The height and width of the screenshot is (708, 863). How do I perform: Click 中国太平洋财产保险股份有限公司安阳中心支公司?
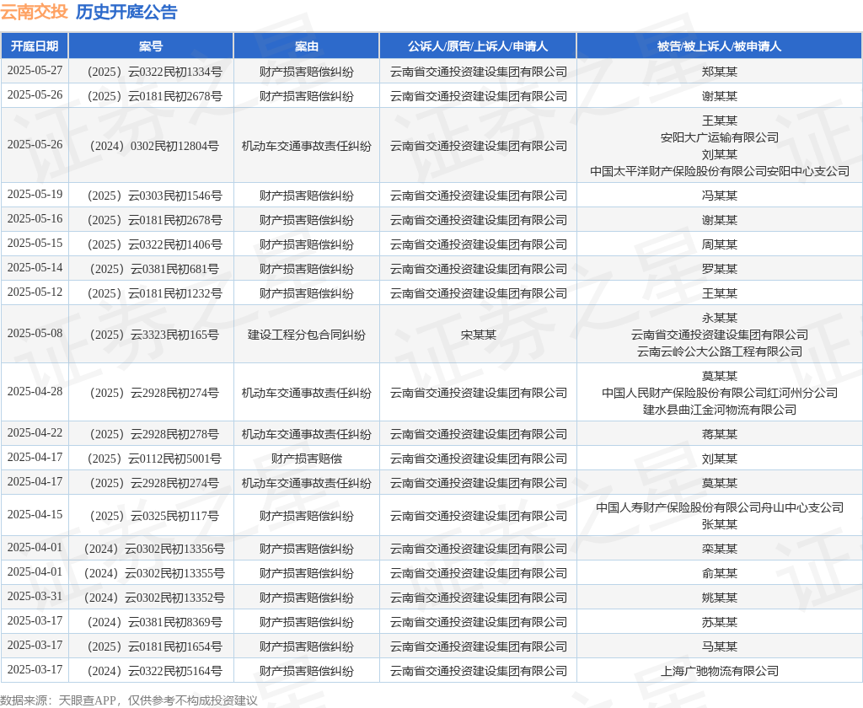click(720, 171)
